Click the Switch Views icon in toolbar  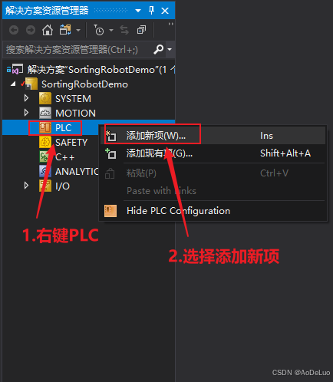point(65,30)
